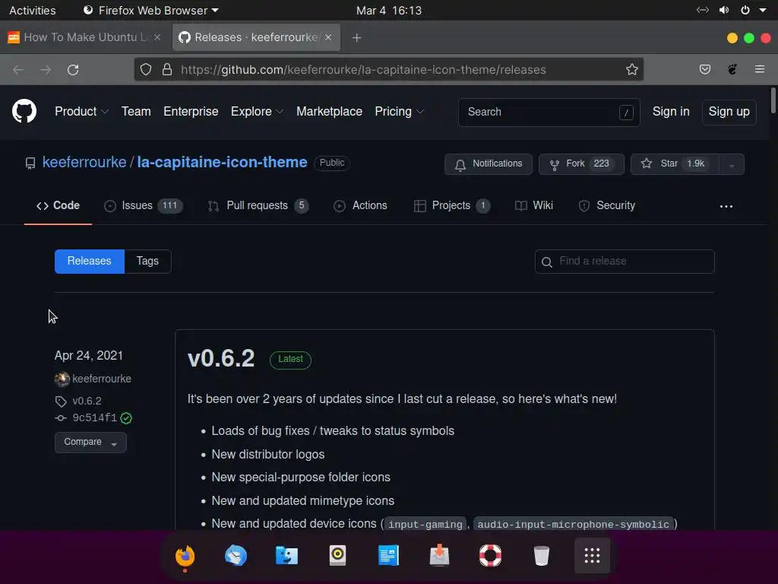Viewport: 778px width, 584px height.
Task: Open LibreOffice Writer in the dock
Action: pyautogui.click(x=388, y=556)
